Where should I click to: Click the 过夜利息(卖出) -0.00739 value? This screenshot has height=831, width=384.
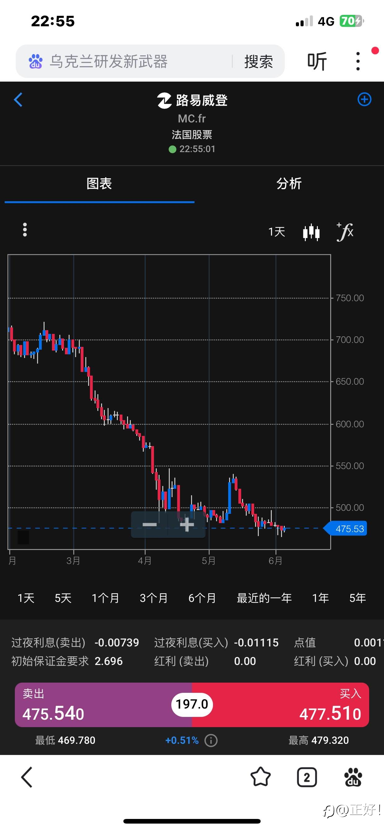[x=117, y=643]
